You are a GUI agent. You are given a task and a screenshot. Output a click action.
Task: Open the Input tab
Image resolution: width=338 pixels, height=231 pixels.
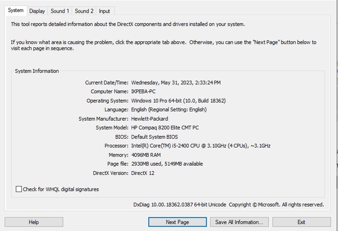point(104,11)
